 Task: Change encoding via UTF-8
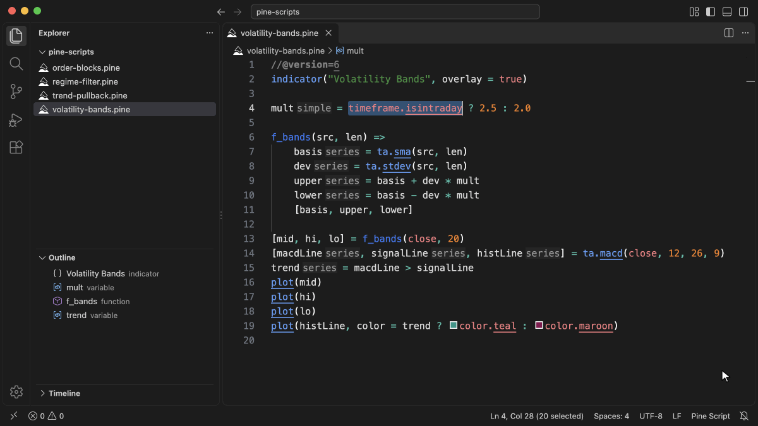click(651, 416)
